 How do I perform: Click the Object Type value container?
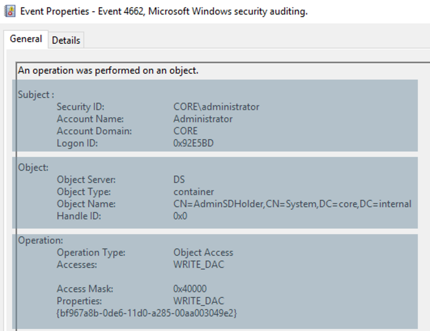tap(193, 192)
